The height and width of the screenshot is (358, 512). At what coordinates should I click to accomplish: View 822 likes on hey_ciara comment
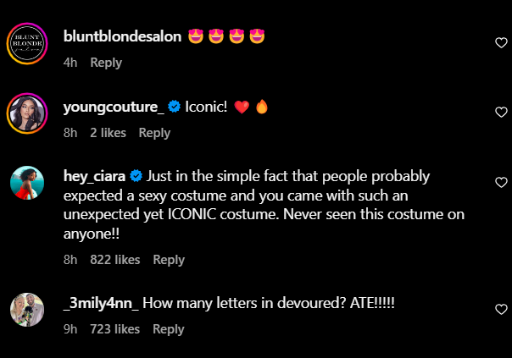[114, 260]
